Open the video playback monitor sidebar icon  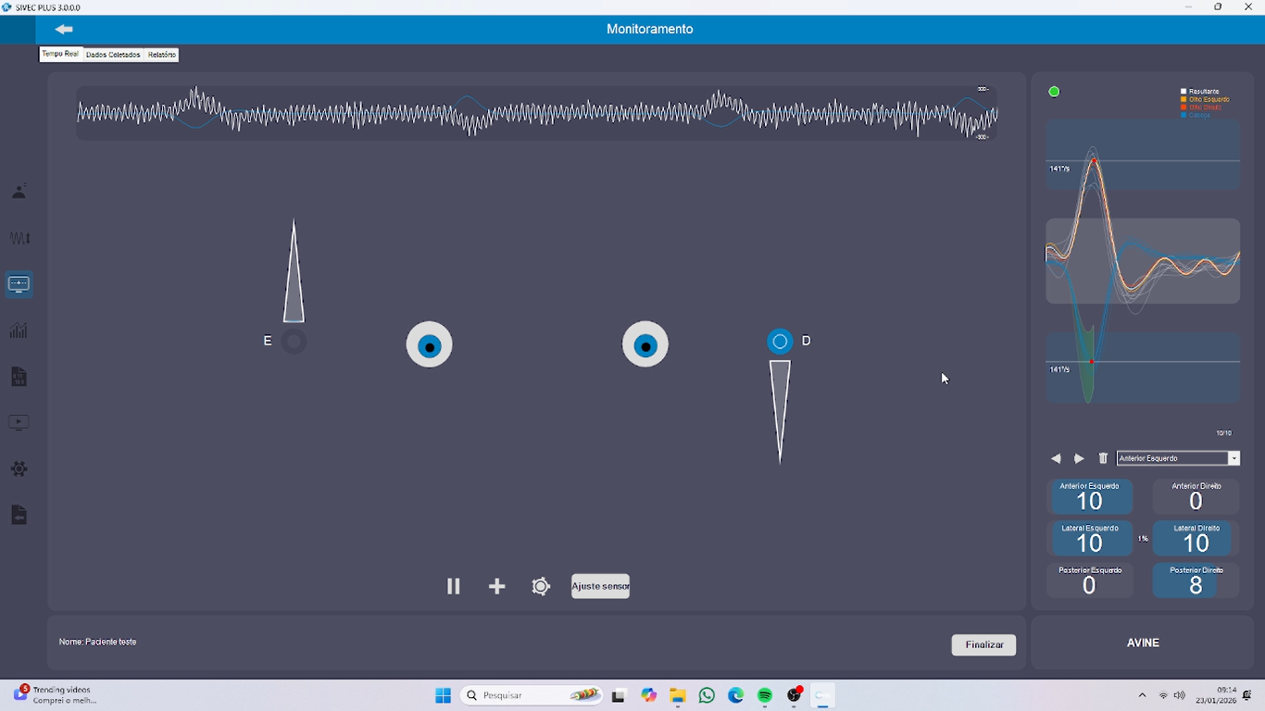tap(19, 423)
